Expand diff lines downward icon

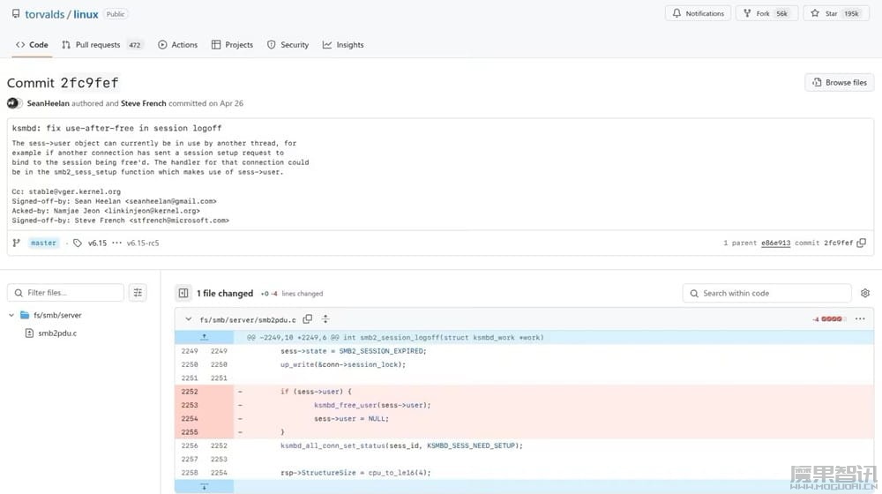click(205, 487)
